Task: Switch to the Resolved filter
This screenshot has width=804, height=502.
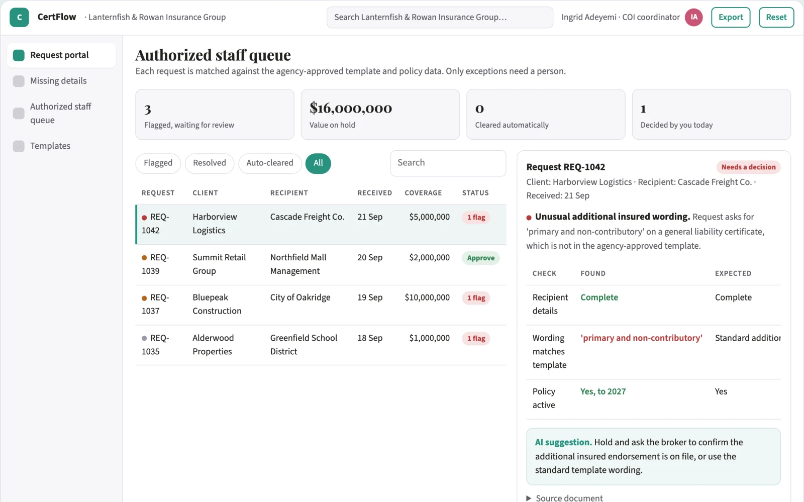Action: point(210,163)
